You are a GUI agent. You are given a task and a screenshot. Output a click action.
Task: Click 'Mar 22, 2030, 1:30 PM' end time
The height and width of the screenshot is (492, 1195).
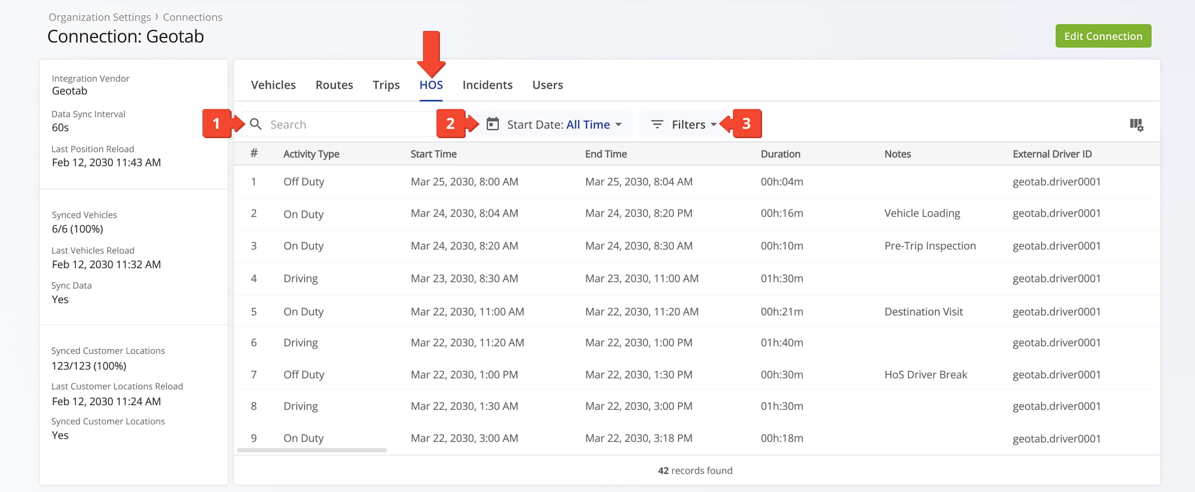pos(639,375)
